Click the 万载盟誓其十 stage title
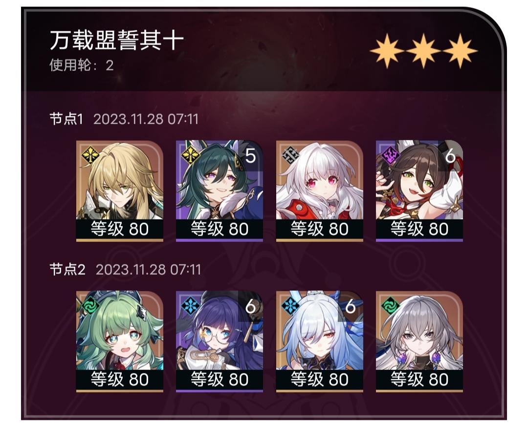 click(x=117, y=40)
